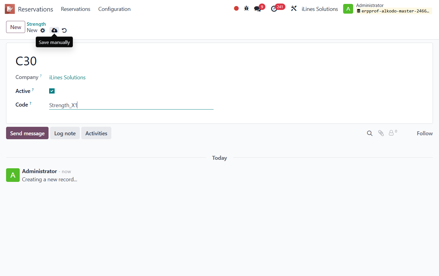Discard changes with the undo icon
The height and width of the screenshot is (276, 439).
click(x=64, y=30)
